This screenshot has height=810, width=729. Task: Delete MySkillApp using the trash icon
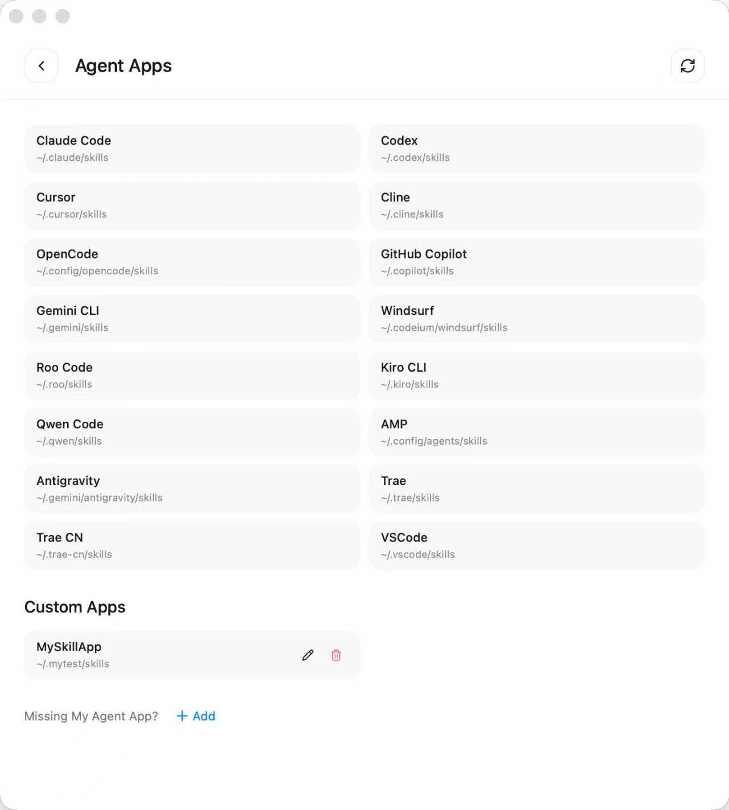click(x=336, y=655)
